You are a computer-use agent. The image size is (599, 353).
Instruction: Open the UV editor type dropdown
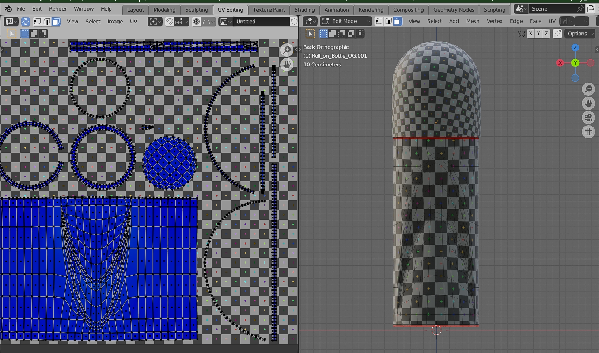[11, 22]
